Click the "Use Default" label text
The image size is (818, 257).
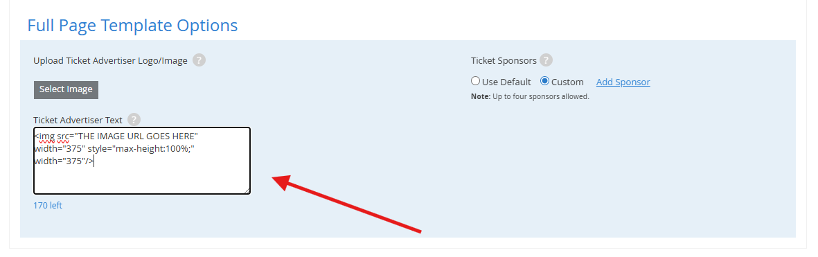click(x=506, y=82)
